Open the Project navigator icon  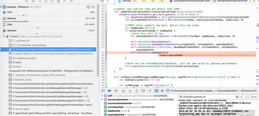(27, 1)
